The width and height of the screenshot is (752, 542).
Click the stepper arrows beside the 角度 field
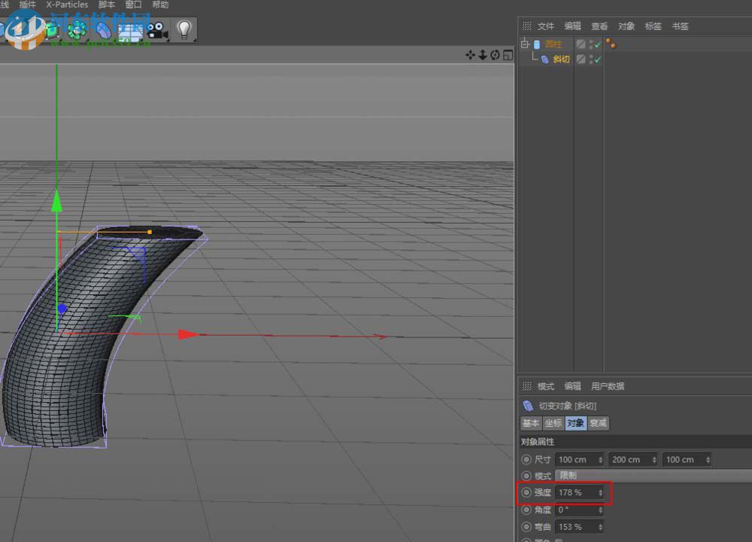599,510
